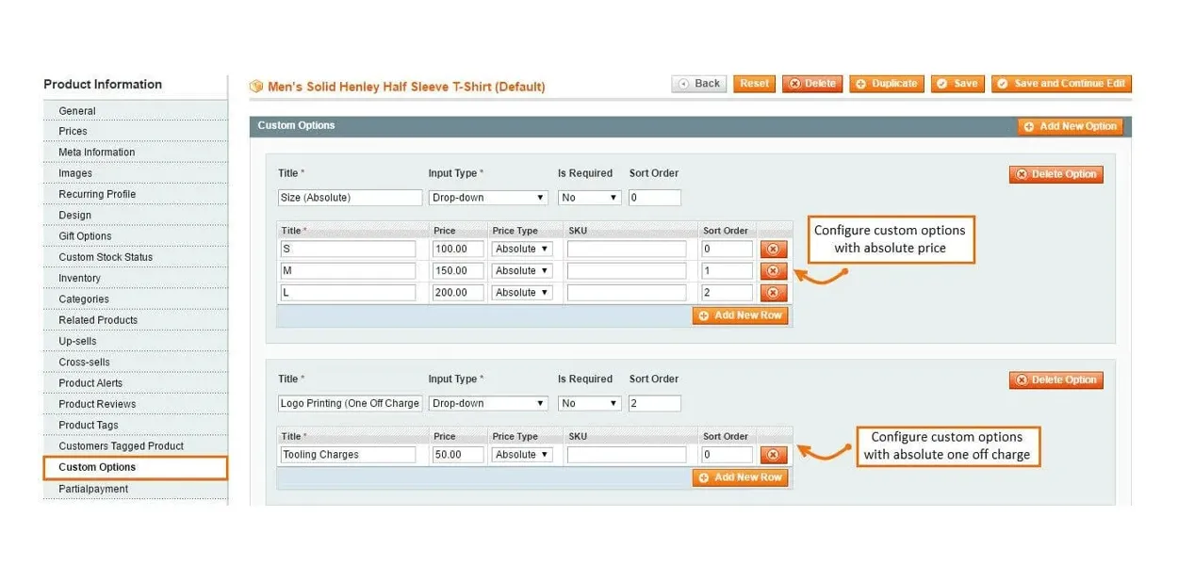Screen dimensions: 1178x565
Task: Click the Size (Absolute) title field
Action: point(350,198)
